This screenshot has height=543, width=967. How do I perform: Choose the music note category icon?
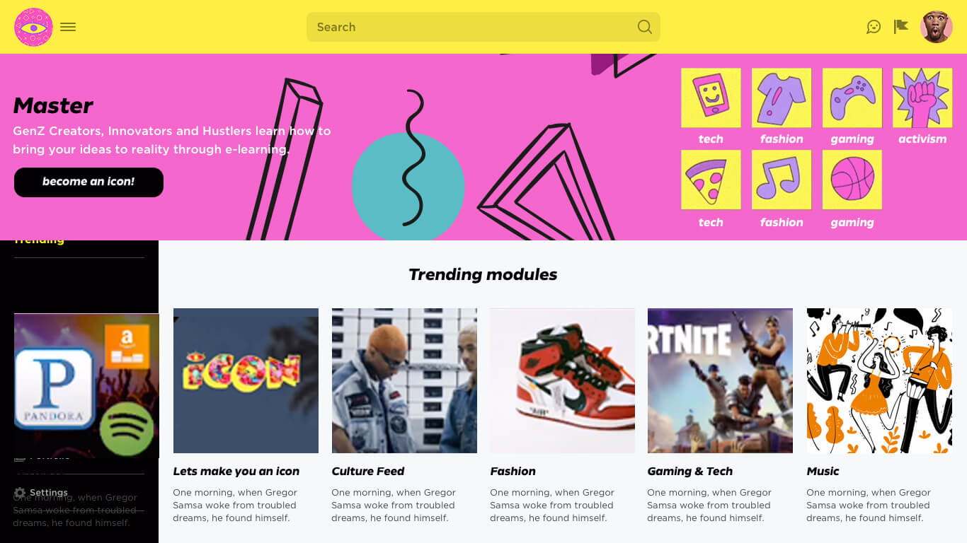(x=782, y=180)
